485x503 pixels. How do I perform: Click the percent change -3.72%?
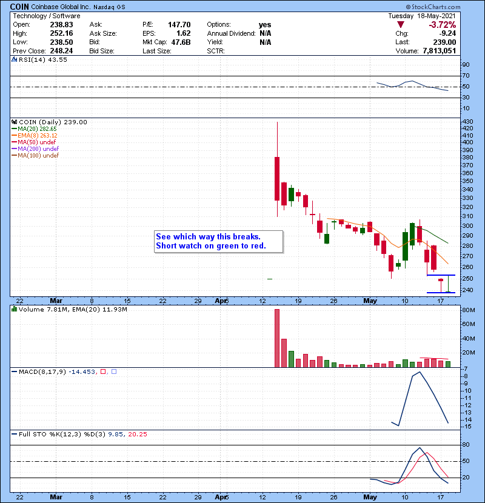coord(443,25)
